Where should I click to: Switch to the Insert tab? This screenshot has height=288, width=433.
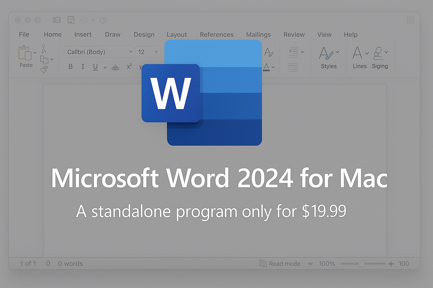point(83,34)
